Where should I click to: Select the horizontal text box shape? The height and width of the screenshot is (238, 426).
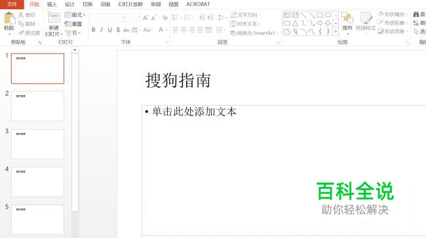tap(287, 14)
